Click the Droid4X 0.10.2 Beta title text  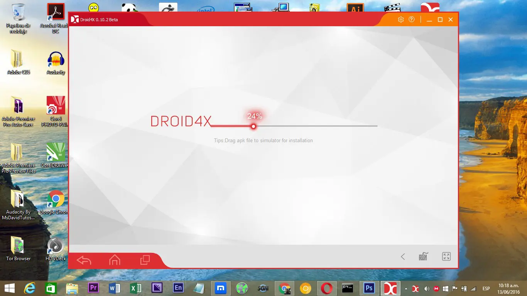click(x=99, y=20)
